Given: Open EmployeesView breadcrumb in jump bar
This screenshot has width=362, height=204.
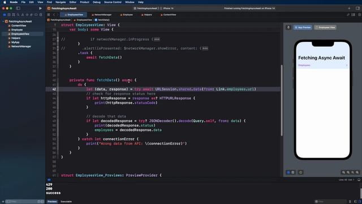Looking at the screenshot, I should point(83,20).
